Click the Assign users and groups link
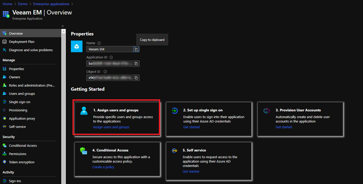This screenshot has width=363, height=184. click(x=111, y=127)
